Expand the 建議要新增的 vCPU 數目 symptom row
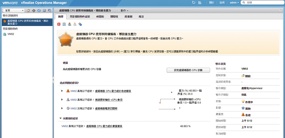The width and height of the screenshot is (285, 138). 62,99
